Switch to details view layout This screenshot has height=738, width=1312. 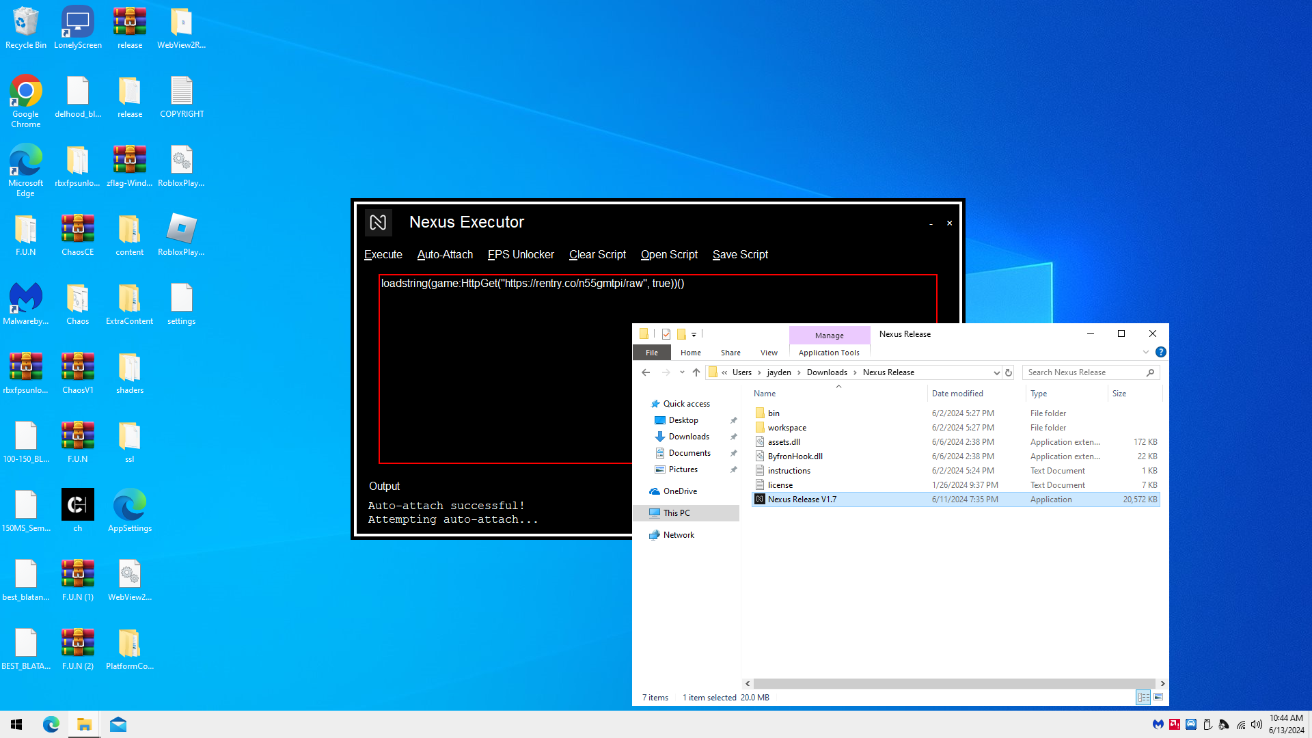(x=1143, y=697)
